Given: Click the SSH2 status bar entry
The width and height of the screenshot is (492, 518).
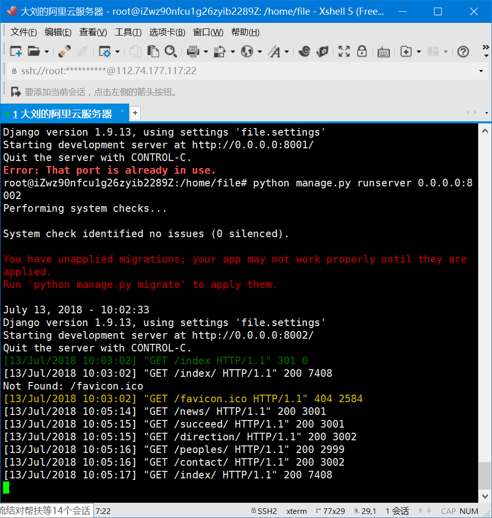Looking at the screenshot, I should (264, 511).
